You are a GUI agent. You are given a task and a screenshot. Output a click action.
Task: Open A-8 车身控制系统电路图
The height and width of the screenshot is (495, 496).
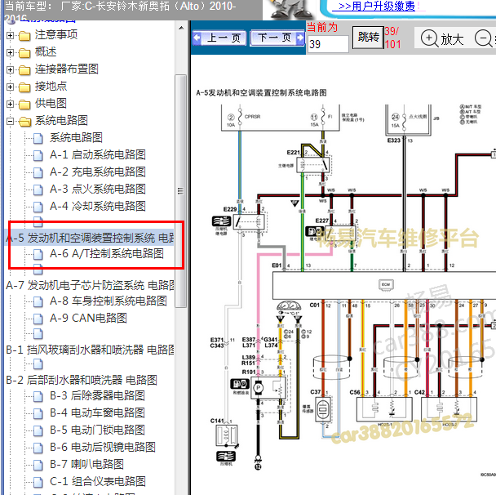(108, 301)
